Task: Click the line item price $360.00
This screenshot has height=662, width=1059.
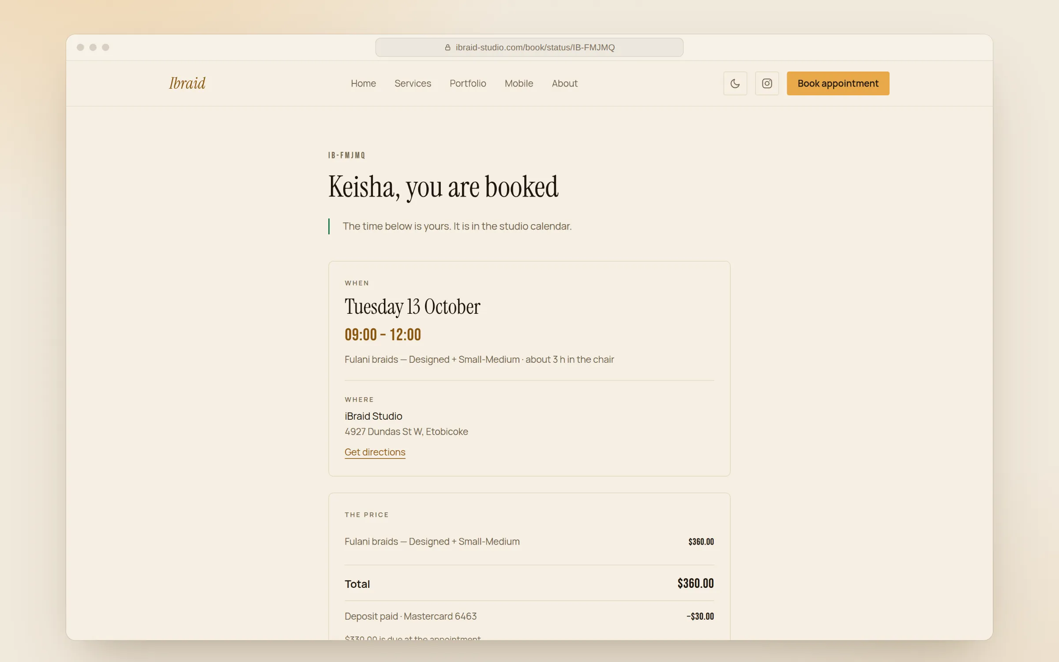Action: click(701, 542)
